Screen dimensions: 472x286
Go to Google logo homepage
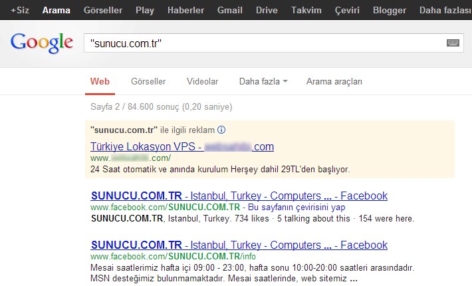point(41,43)
